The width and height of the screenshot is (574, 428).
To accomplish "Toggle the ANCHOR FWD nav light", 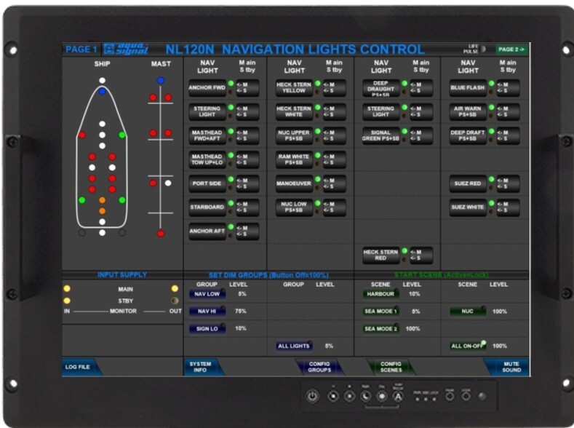I will click(x=207, y=88).
